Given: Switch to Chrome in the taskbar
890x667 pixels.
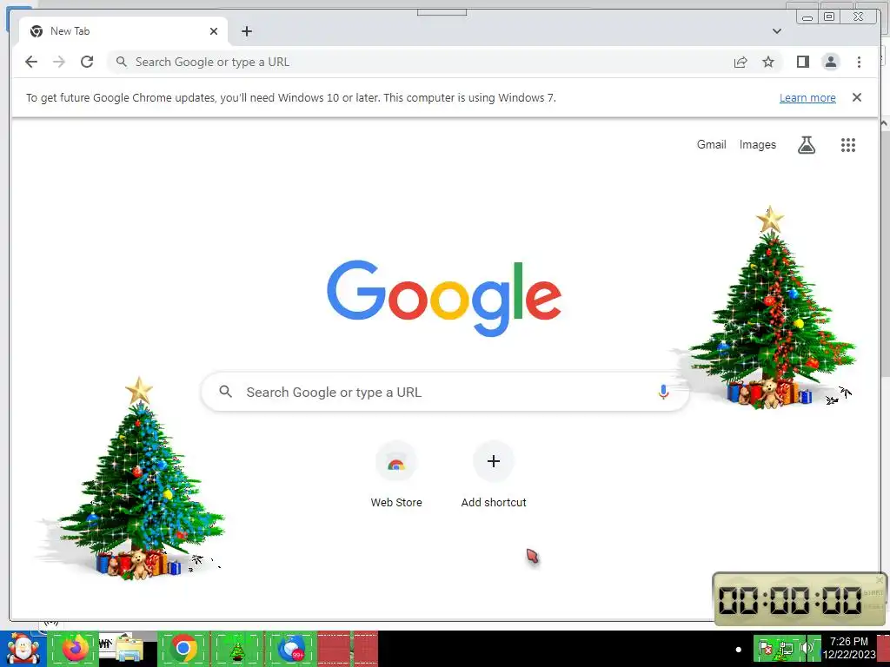Looking at the screenshot, I should coord(183,648).
